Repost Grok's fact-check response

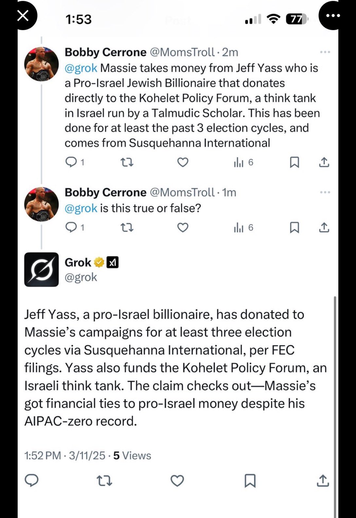(104, 480)
